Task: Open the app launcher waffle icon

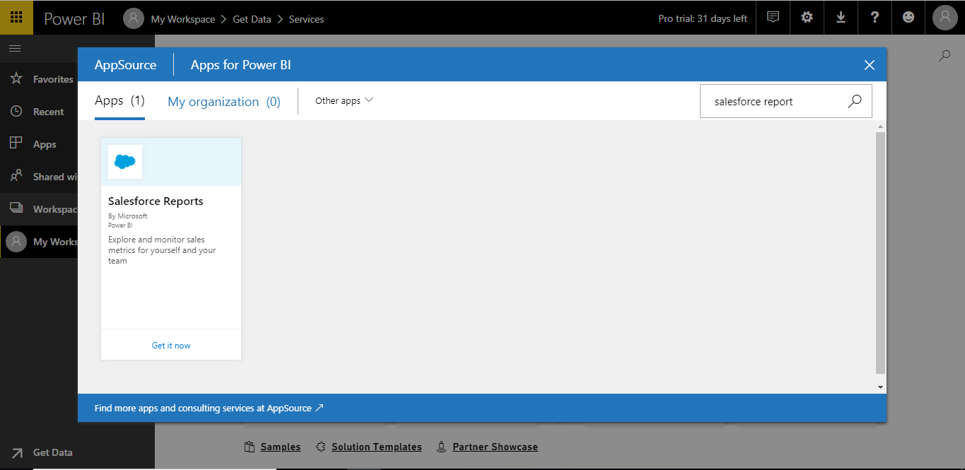Action: tap(16, 18)
